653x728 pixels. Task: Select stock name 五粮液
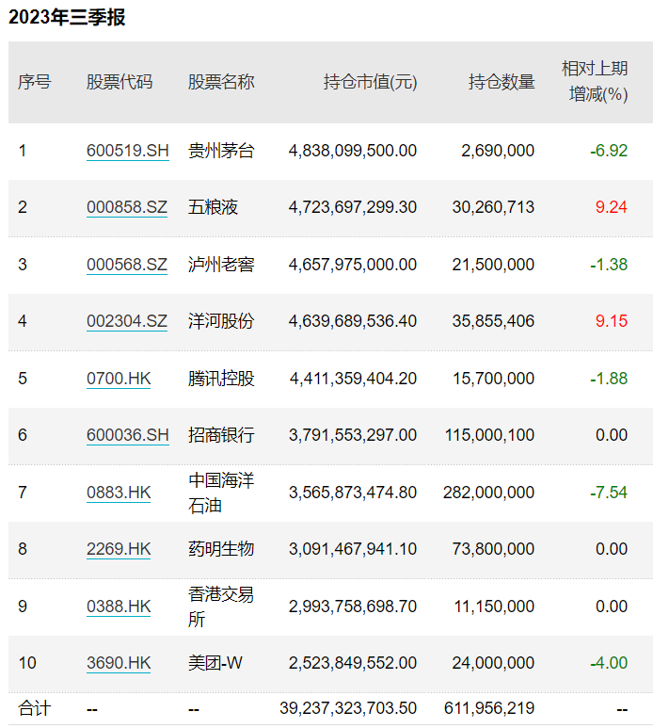213,207
